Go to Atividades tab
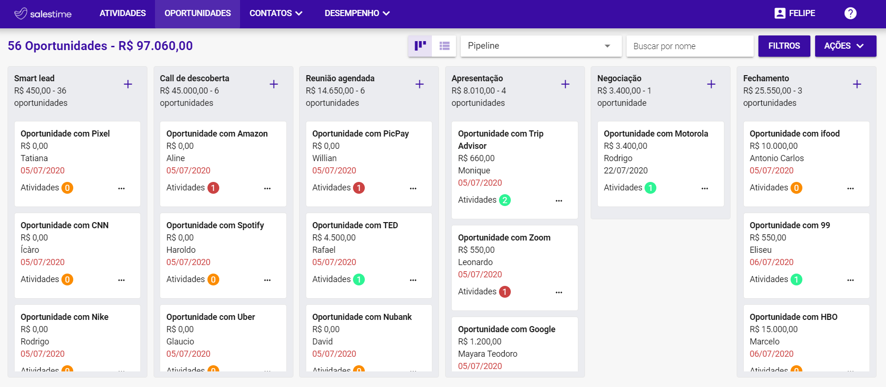 122,13
